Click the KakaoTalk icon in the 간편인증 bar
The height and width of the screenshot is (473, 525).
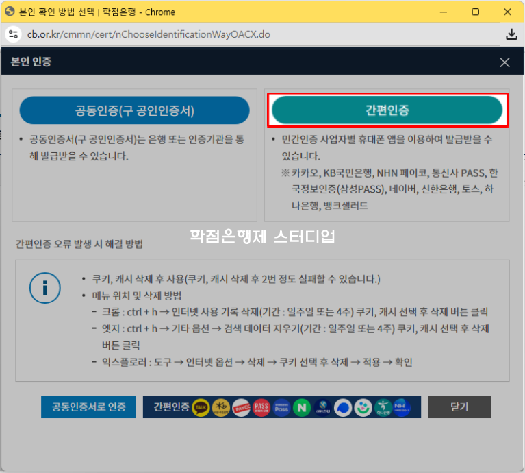(201, 408)
